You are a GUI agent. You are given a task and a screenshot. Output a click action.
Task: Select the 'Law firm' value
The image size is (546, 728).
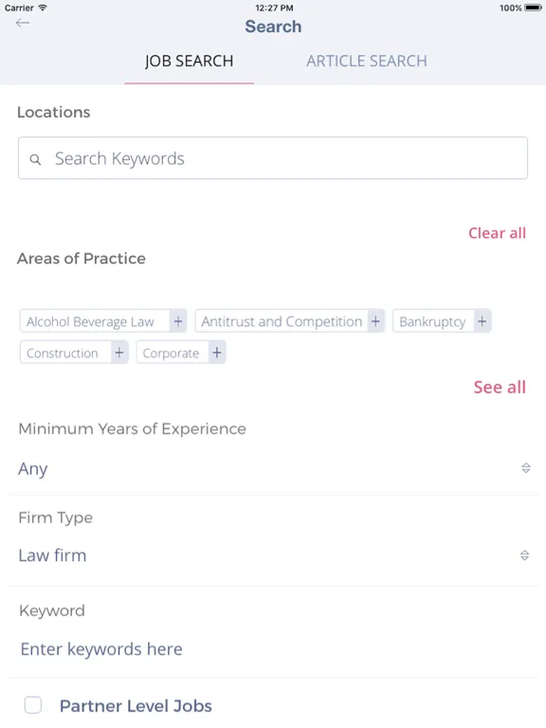click(52, 555)
